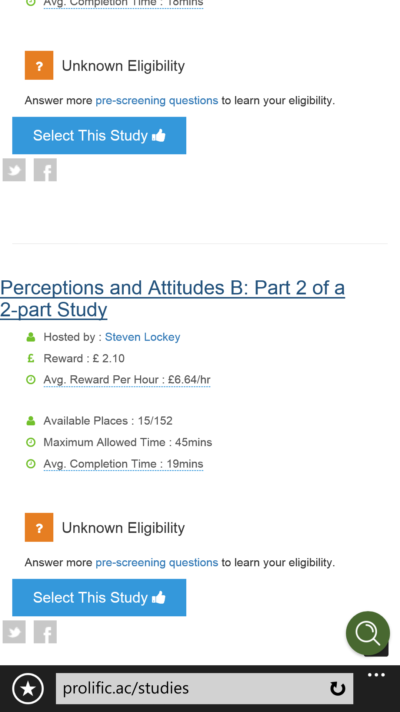Click the lower orange question mark icon

[x=39, y=527]
